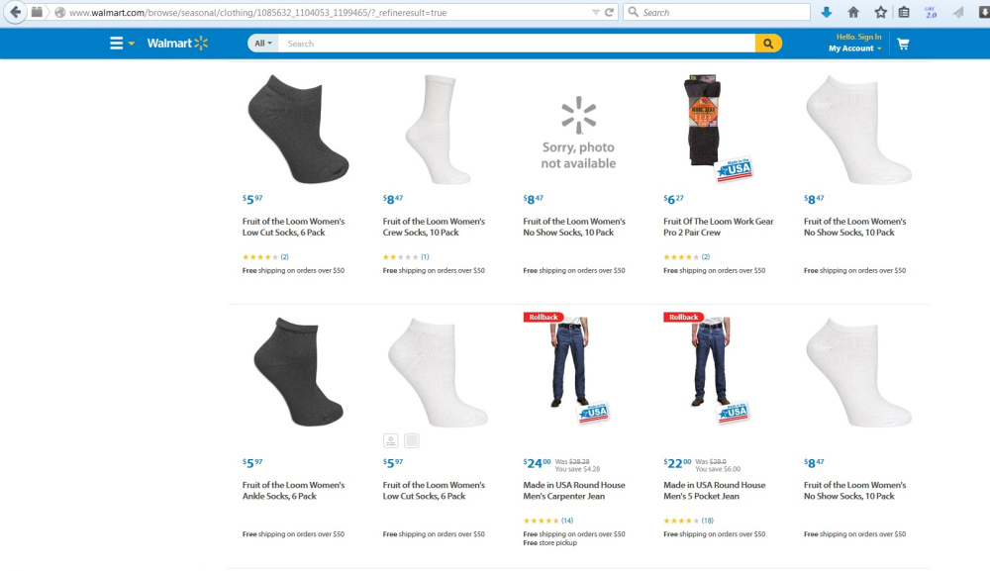Go to the Walmart logo homepage
Viewport: 990px width, 571px height.
point(177,43)
